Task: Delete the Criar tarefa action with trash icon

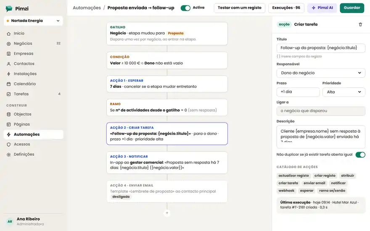Action: pyautogui.click(x=360, y=24)
